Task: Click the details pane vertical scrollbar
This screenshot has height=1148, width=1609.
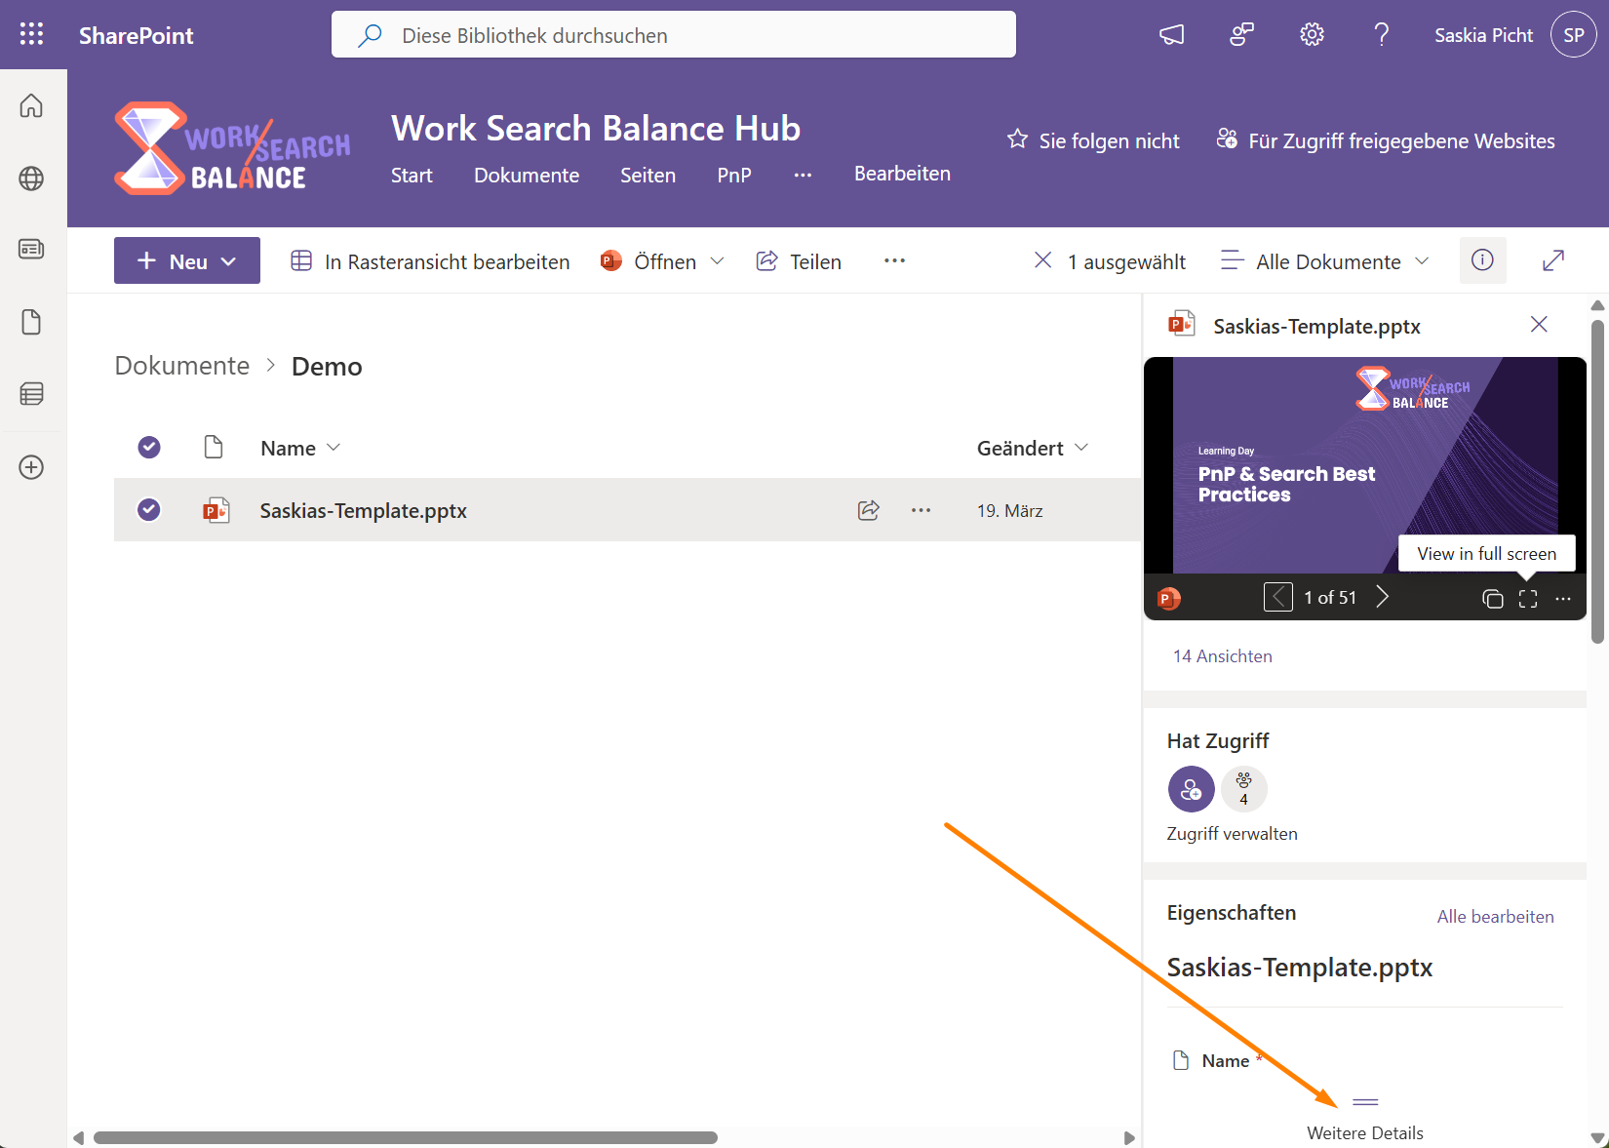Action: click(1597, 483)
